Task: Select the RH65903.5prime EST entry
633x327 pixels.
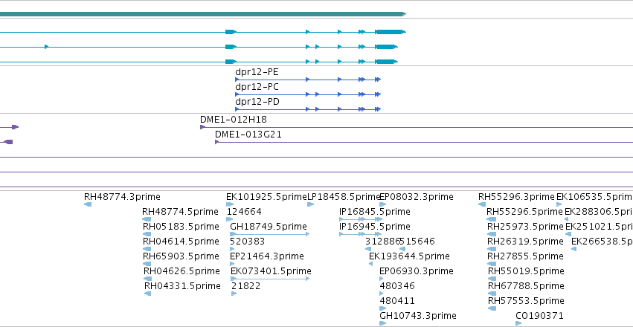Action: [x=181, y=256]
